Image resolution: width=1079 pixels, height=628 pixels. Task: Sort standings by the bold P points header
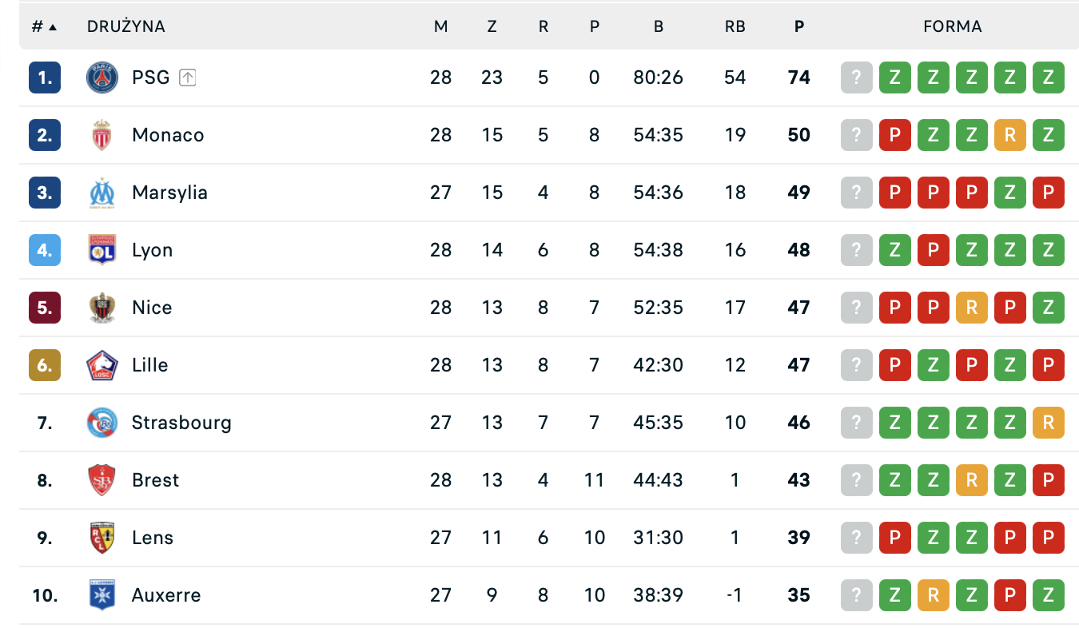coord(798,26)
